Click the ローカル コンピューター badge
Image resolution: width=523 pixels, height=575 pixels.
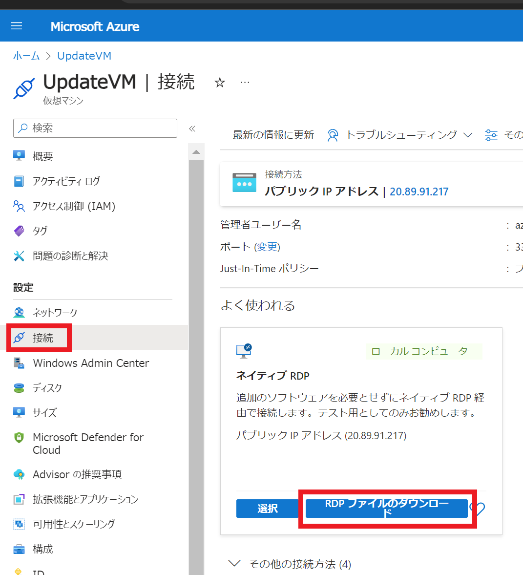[424, 351]
